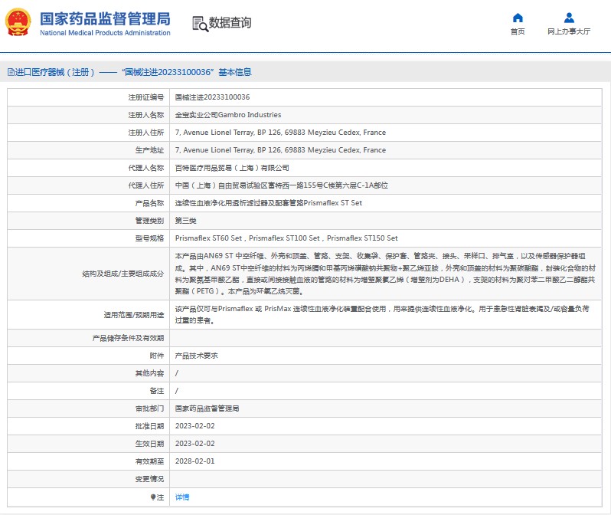
Task: Open 网上办事大厅 via the person icon
Action: [569, 18]
